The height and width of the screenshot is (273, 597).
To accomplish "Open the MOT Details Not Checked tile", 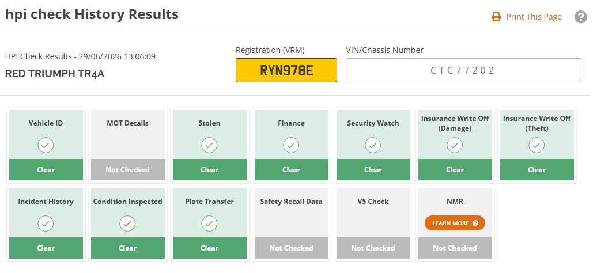I will [127, 145].
